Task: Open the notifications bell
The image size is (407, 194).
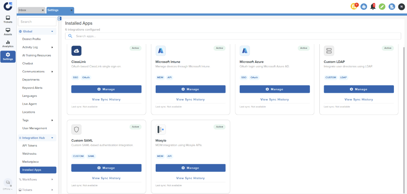Action: coord(373,7)
